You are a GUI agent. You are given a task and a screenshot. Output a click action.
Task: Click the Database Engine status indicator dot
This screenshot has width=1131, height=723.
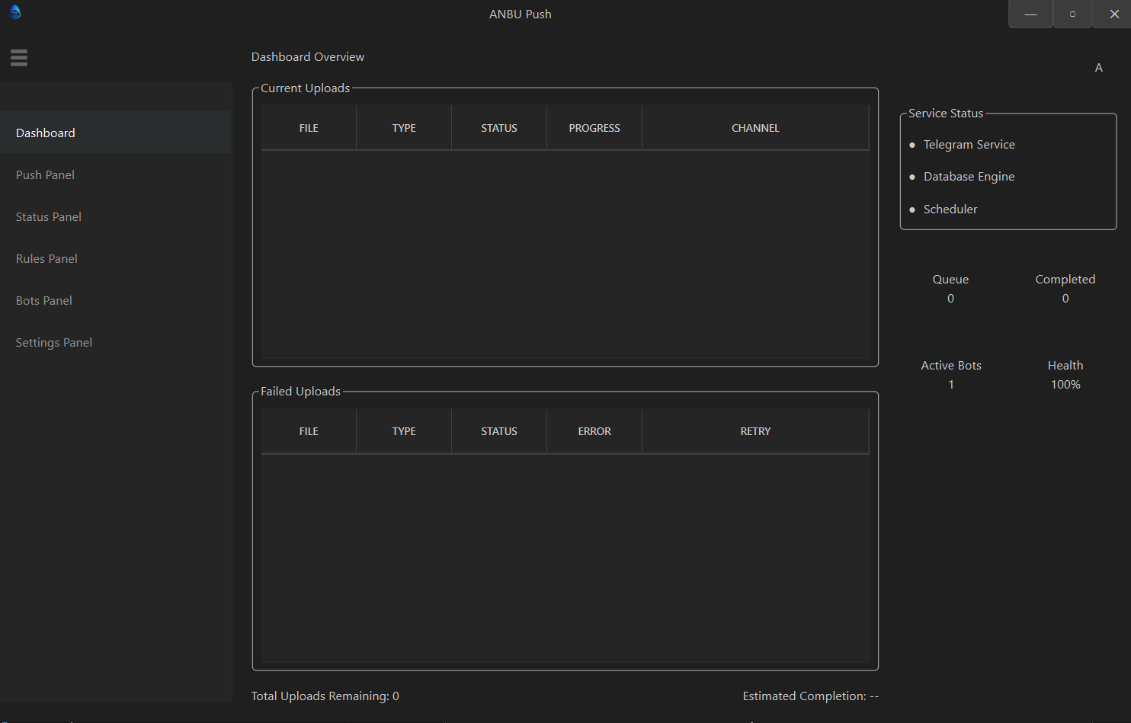coord(912,176)
